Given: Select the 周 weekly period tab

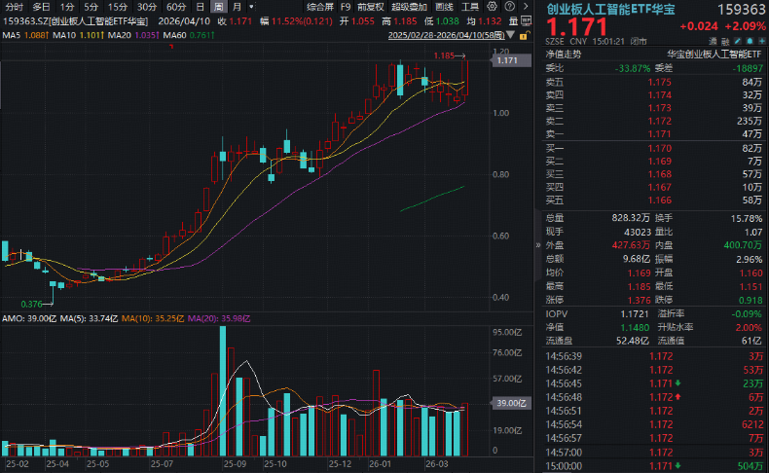Looking at the screenshot, I should click(x=219, y=7).
